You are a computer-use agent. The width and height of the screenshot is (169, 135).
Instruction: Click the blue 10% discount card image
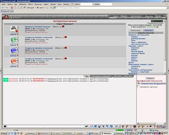tap(14, 51)
